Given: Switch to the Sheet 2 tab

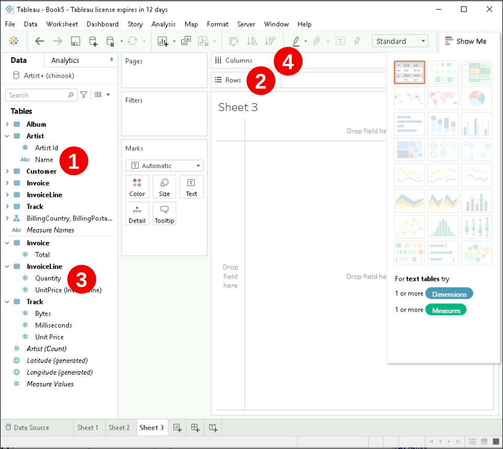Looking at the screenshot, I should click(119, 428).
